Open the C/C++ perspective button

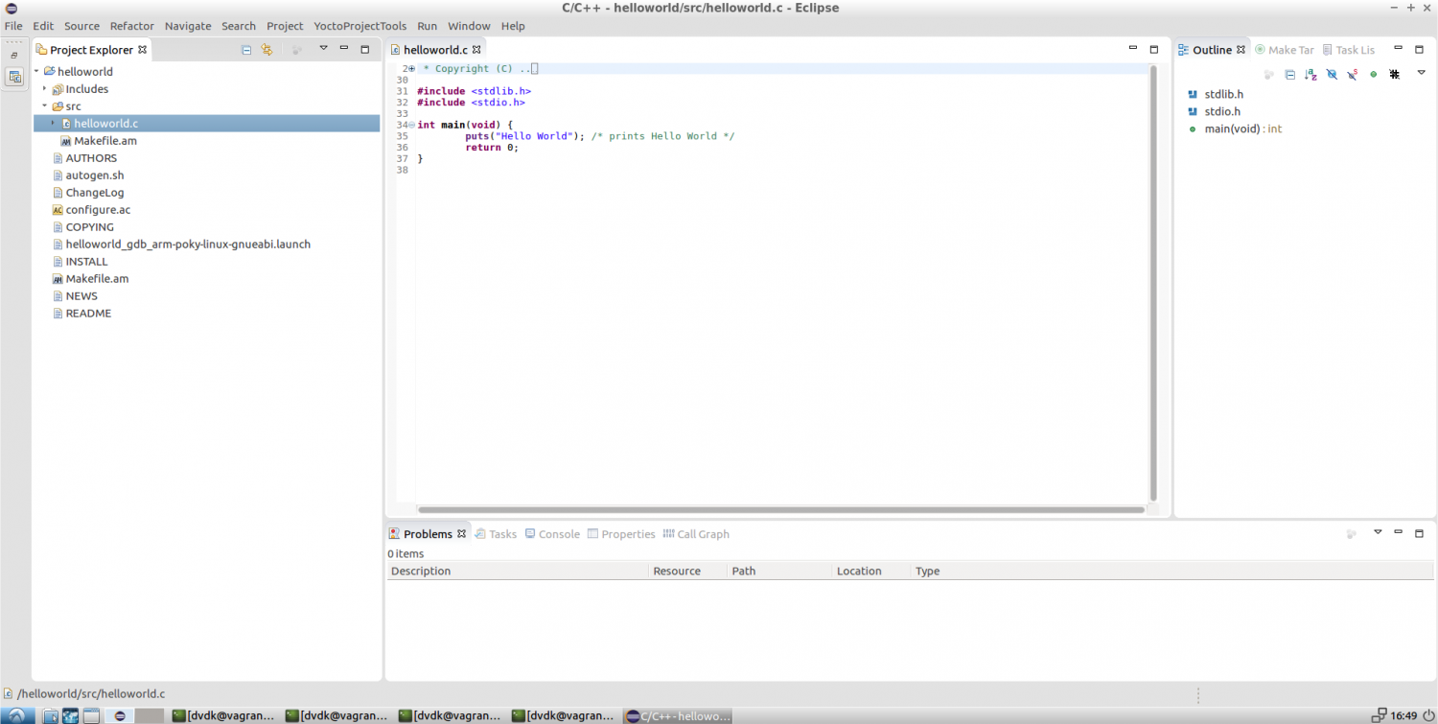pos(14,78)
